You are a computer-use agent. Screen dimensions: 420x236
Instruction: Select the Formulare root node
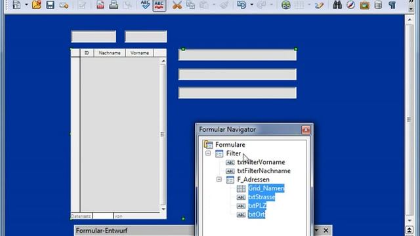[x=230, y=145]
